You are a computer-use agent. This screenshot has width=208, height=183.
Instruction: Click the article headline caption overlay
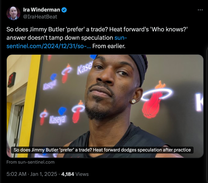pos(102,150)
